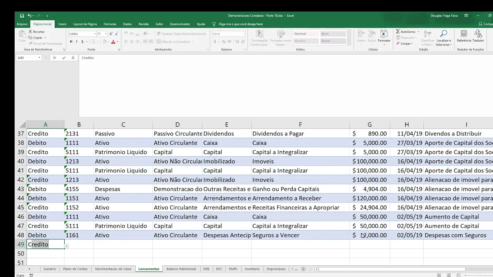Open the Referência function translator
Image resolution: width=493 pixels, height=277 pixels.
(464, 37)
